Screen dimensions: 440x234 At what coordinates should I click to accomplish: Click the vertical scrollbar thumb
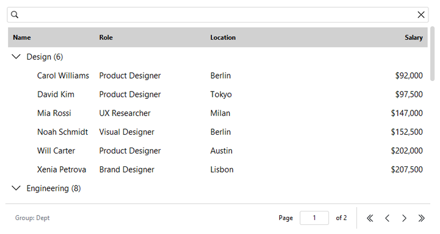432,54
